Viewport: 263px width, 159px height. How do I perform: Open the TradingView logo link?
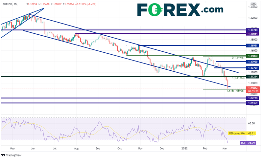click(x=11, y=155)
